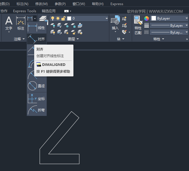
Task: Click Thaw All Layers sun icon
Action: point(66,32)
